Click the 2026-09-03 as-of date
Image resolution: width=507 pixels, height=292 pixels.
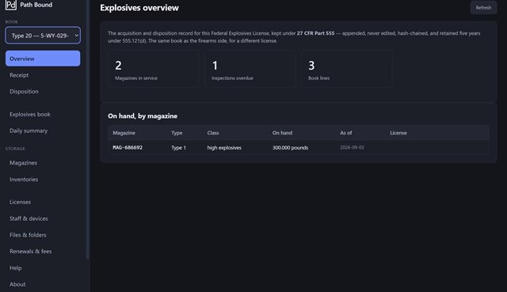pos(352,148)
